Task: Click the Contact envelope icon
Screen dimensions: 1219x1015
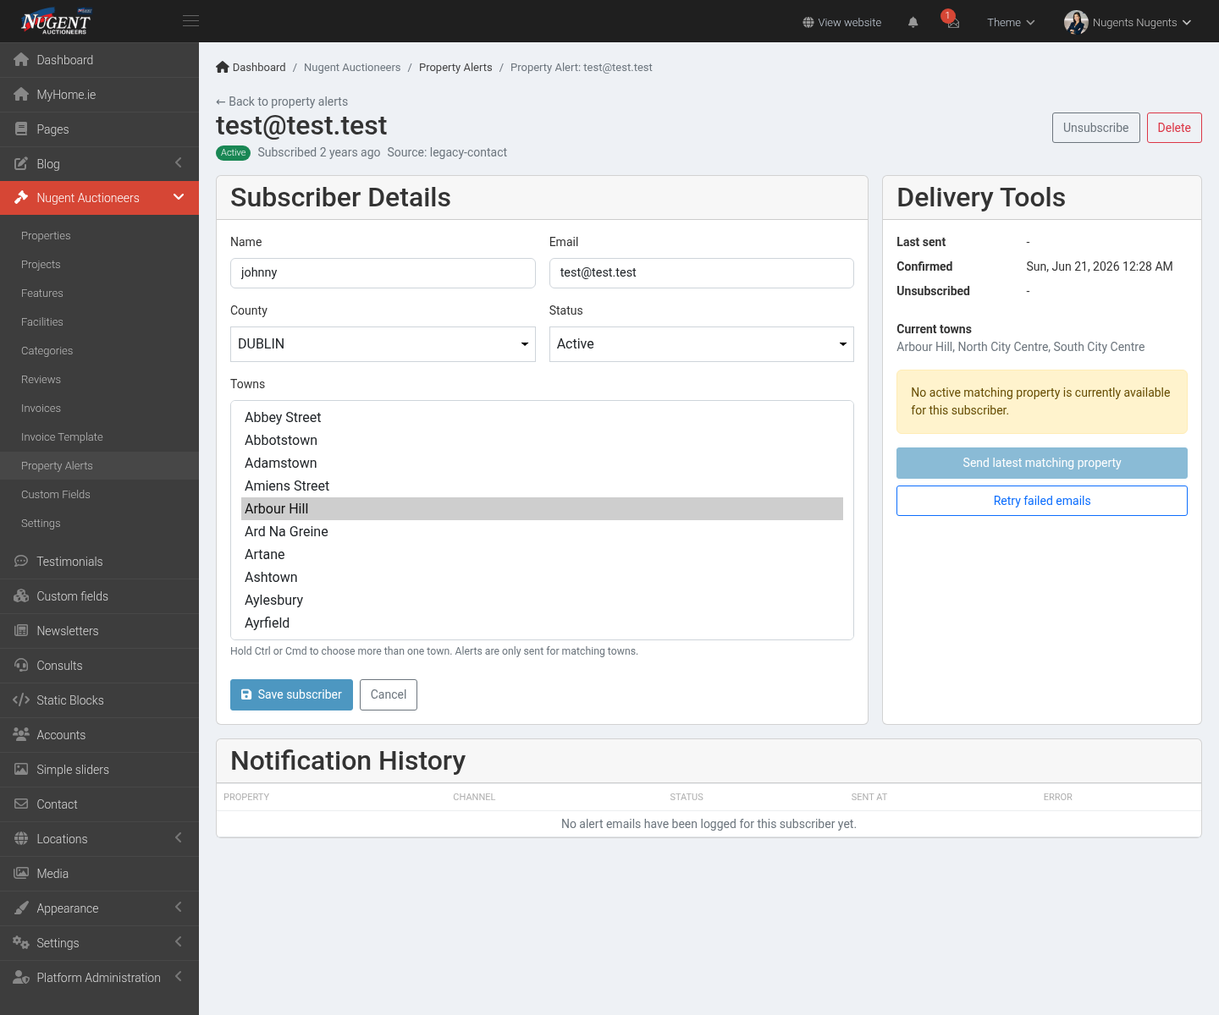Action: [x=21, y=804]
